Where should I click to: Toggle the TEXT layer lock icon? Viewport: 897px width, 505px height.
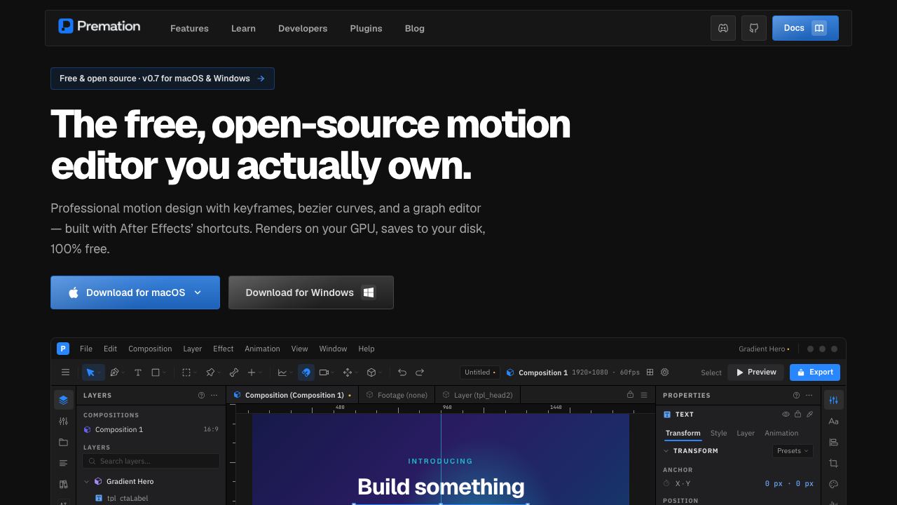797,415
